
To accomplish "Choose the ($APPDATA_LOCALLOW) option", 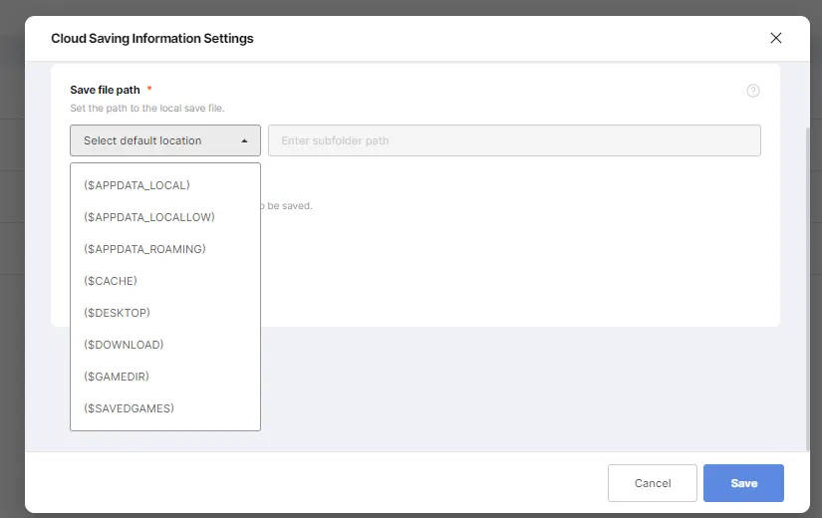I will pyautogui.click(x=149, y=217).
